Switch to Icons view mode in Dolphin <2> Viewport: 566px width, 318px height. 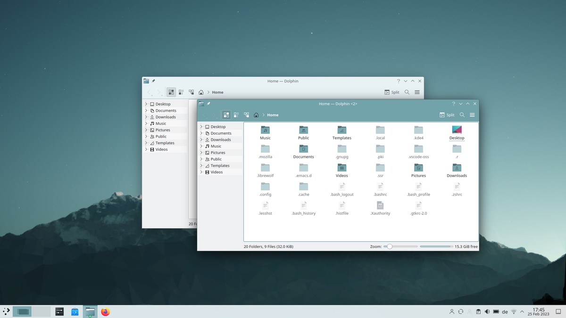pyautogui.click(x=226, y=115)
